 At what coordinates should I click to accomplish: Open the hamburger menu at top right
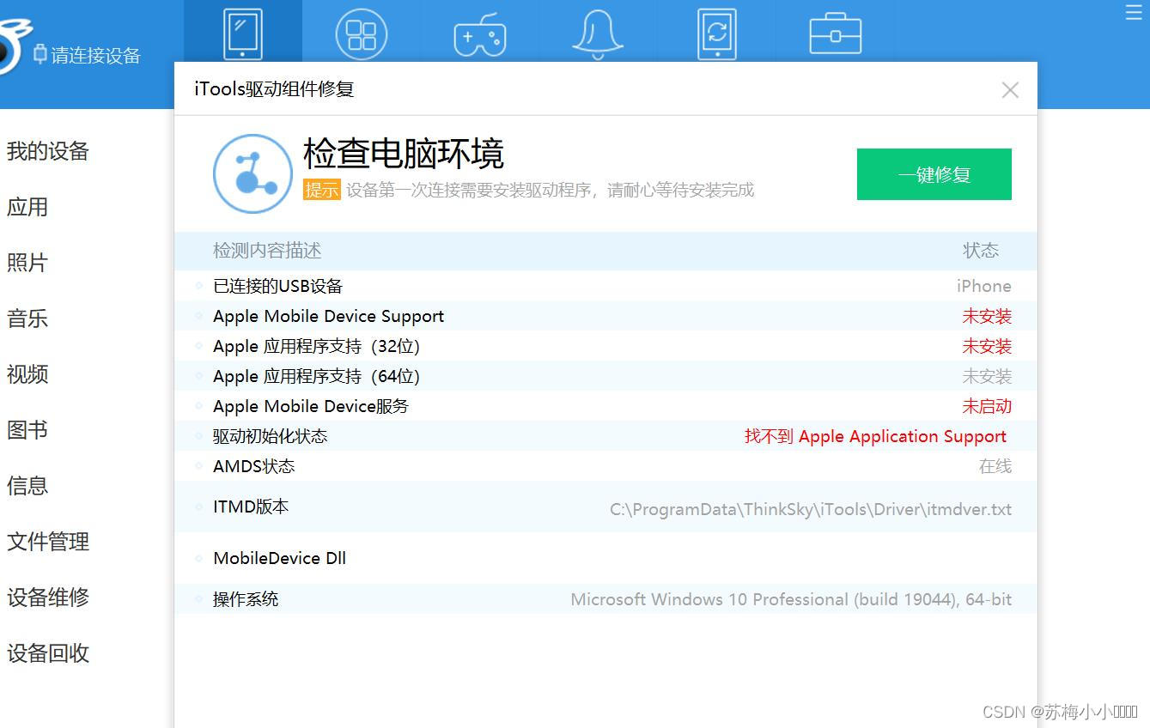point(1134,12)
